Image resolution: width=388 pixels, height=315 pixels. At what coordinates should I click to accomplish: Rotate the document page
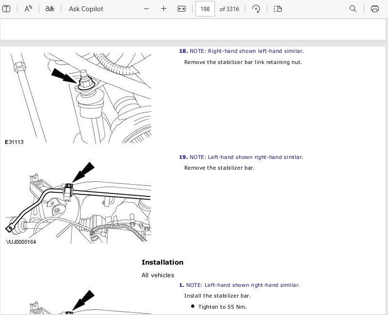(x=257, y=9)
